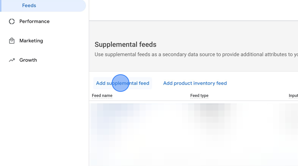298x166 pixels.
Task: Open the Feeds section in sidebar
Action: [x=29, y=6]
